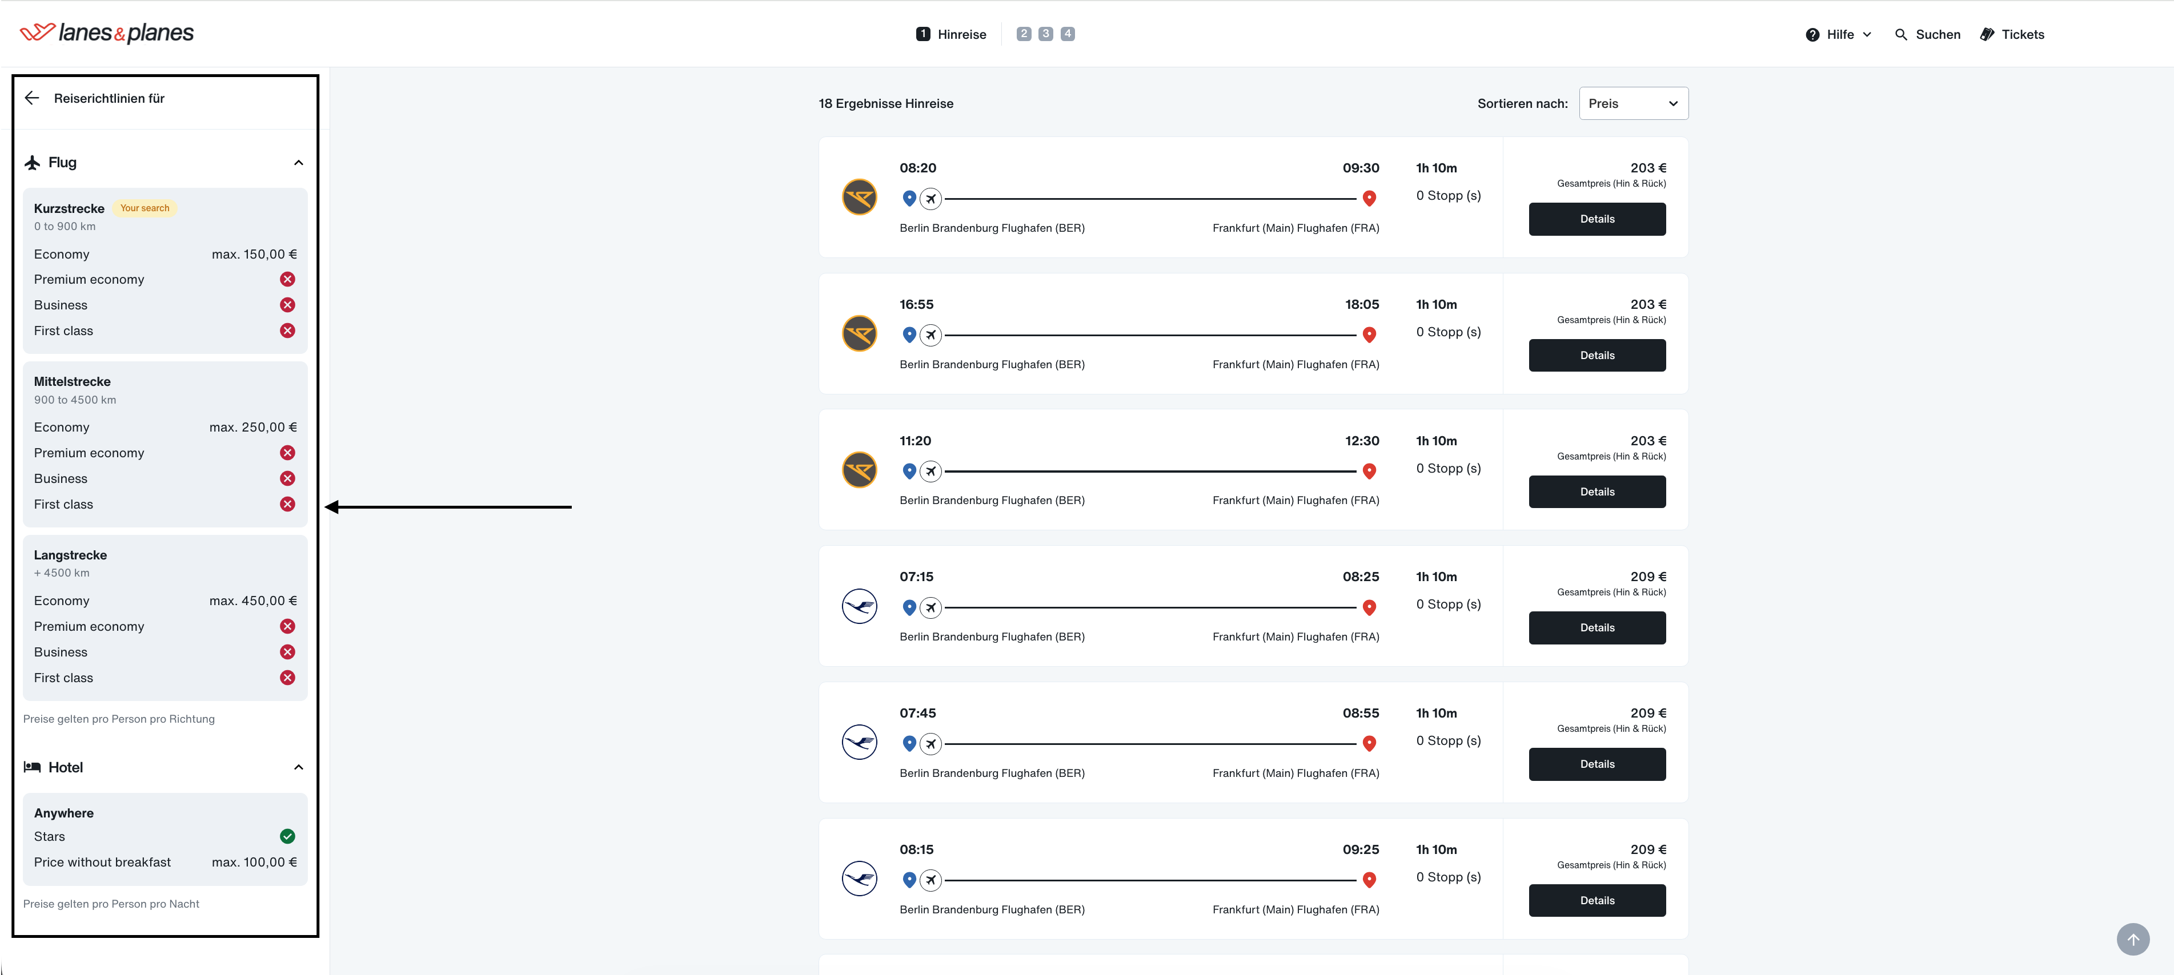
Task: Click the green check icon beside Stars
Action: (288, 836)
